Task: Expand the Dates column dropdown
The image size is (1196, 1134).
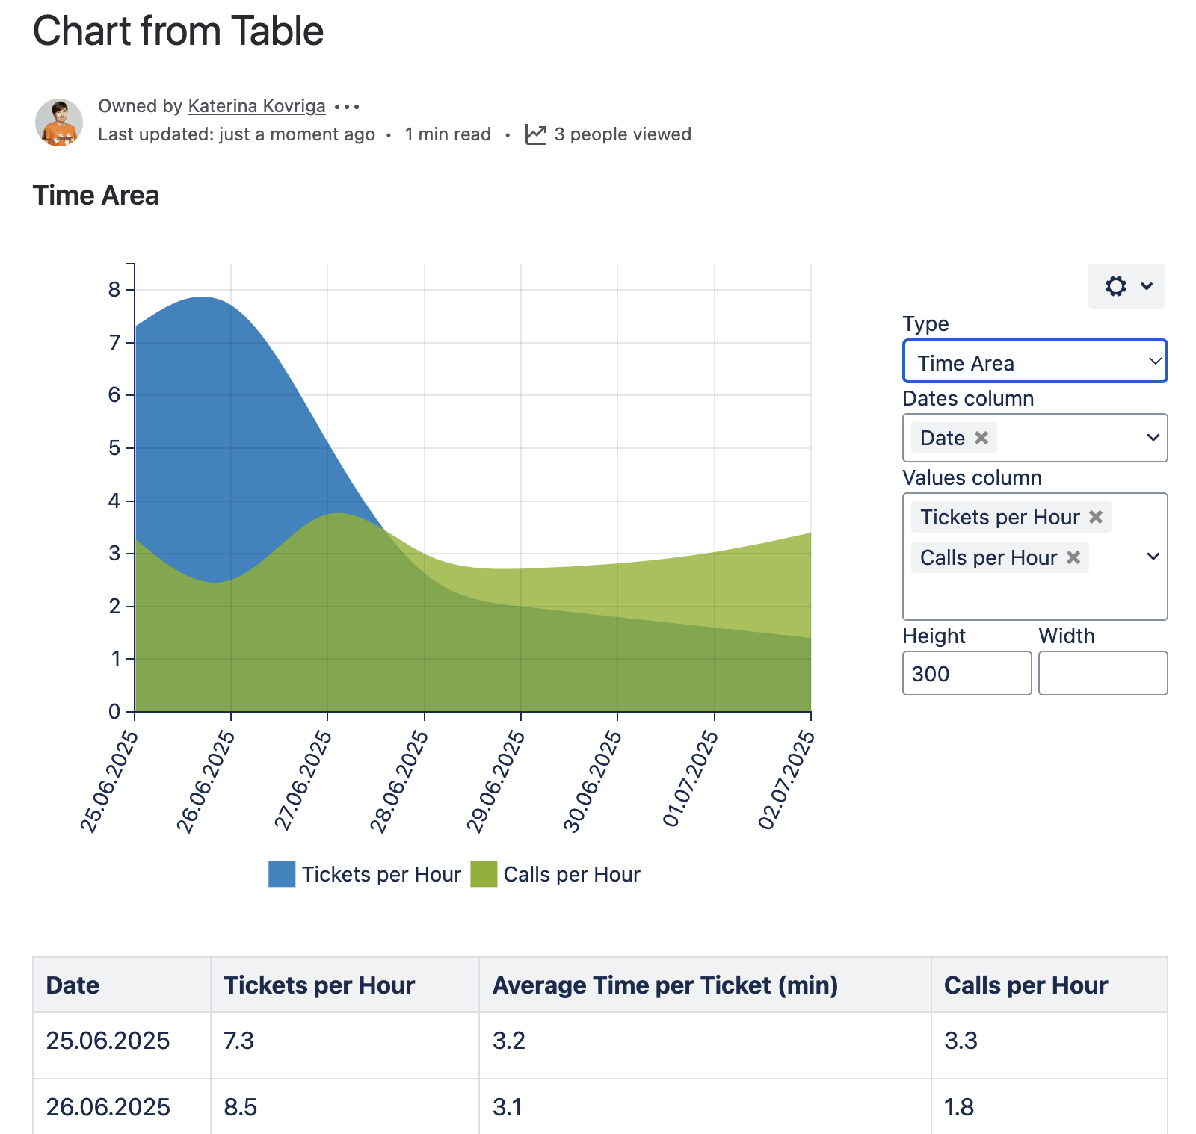Action: click(x=1153, y=438)
